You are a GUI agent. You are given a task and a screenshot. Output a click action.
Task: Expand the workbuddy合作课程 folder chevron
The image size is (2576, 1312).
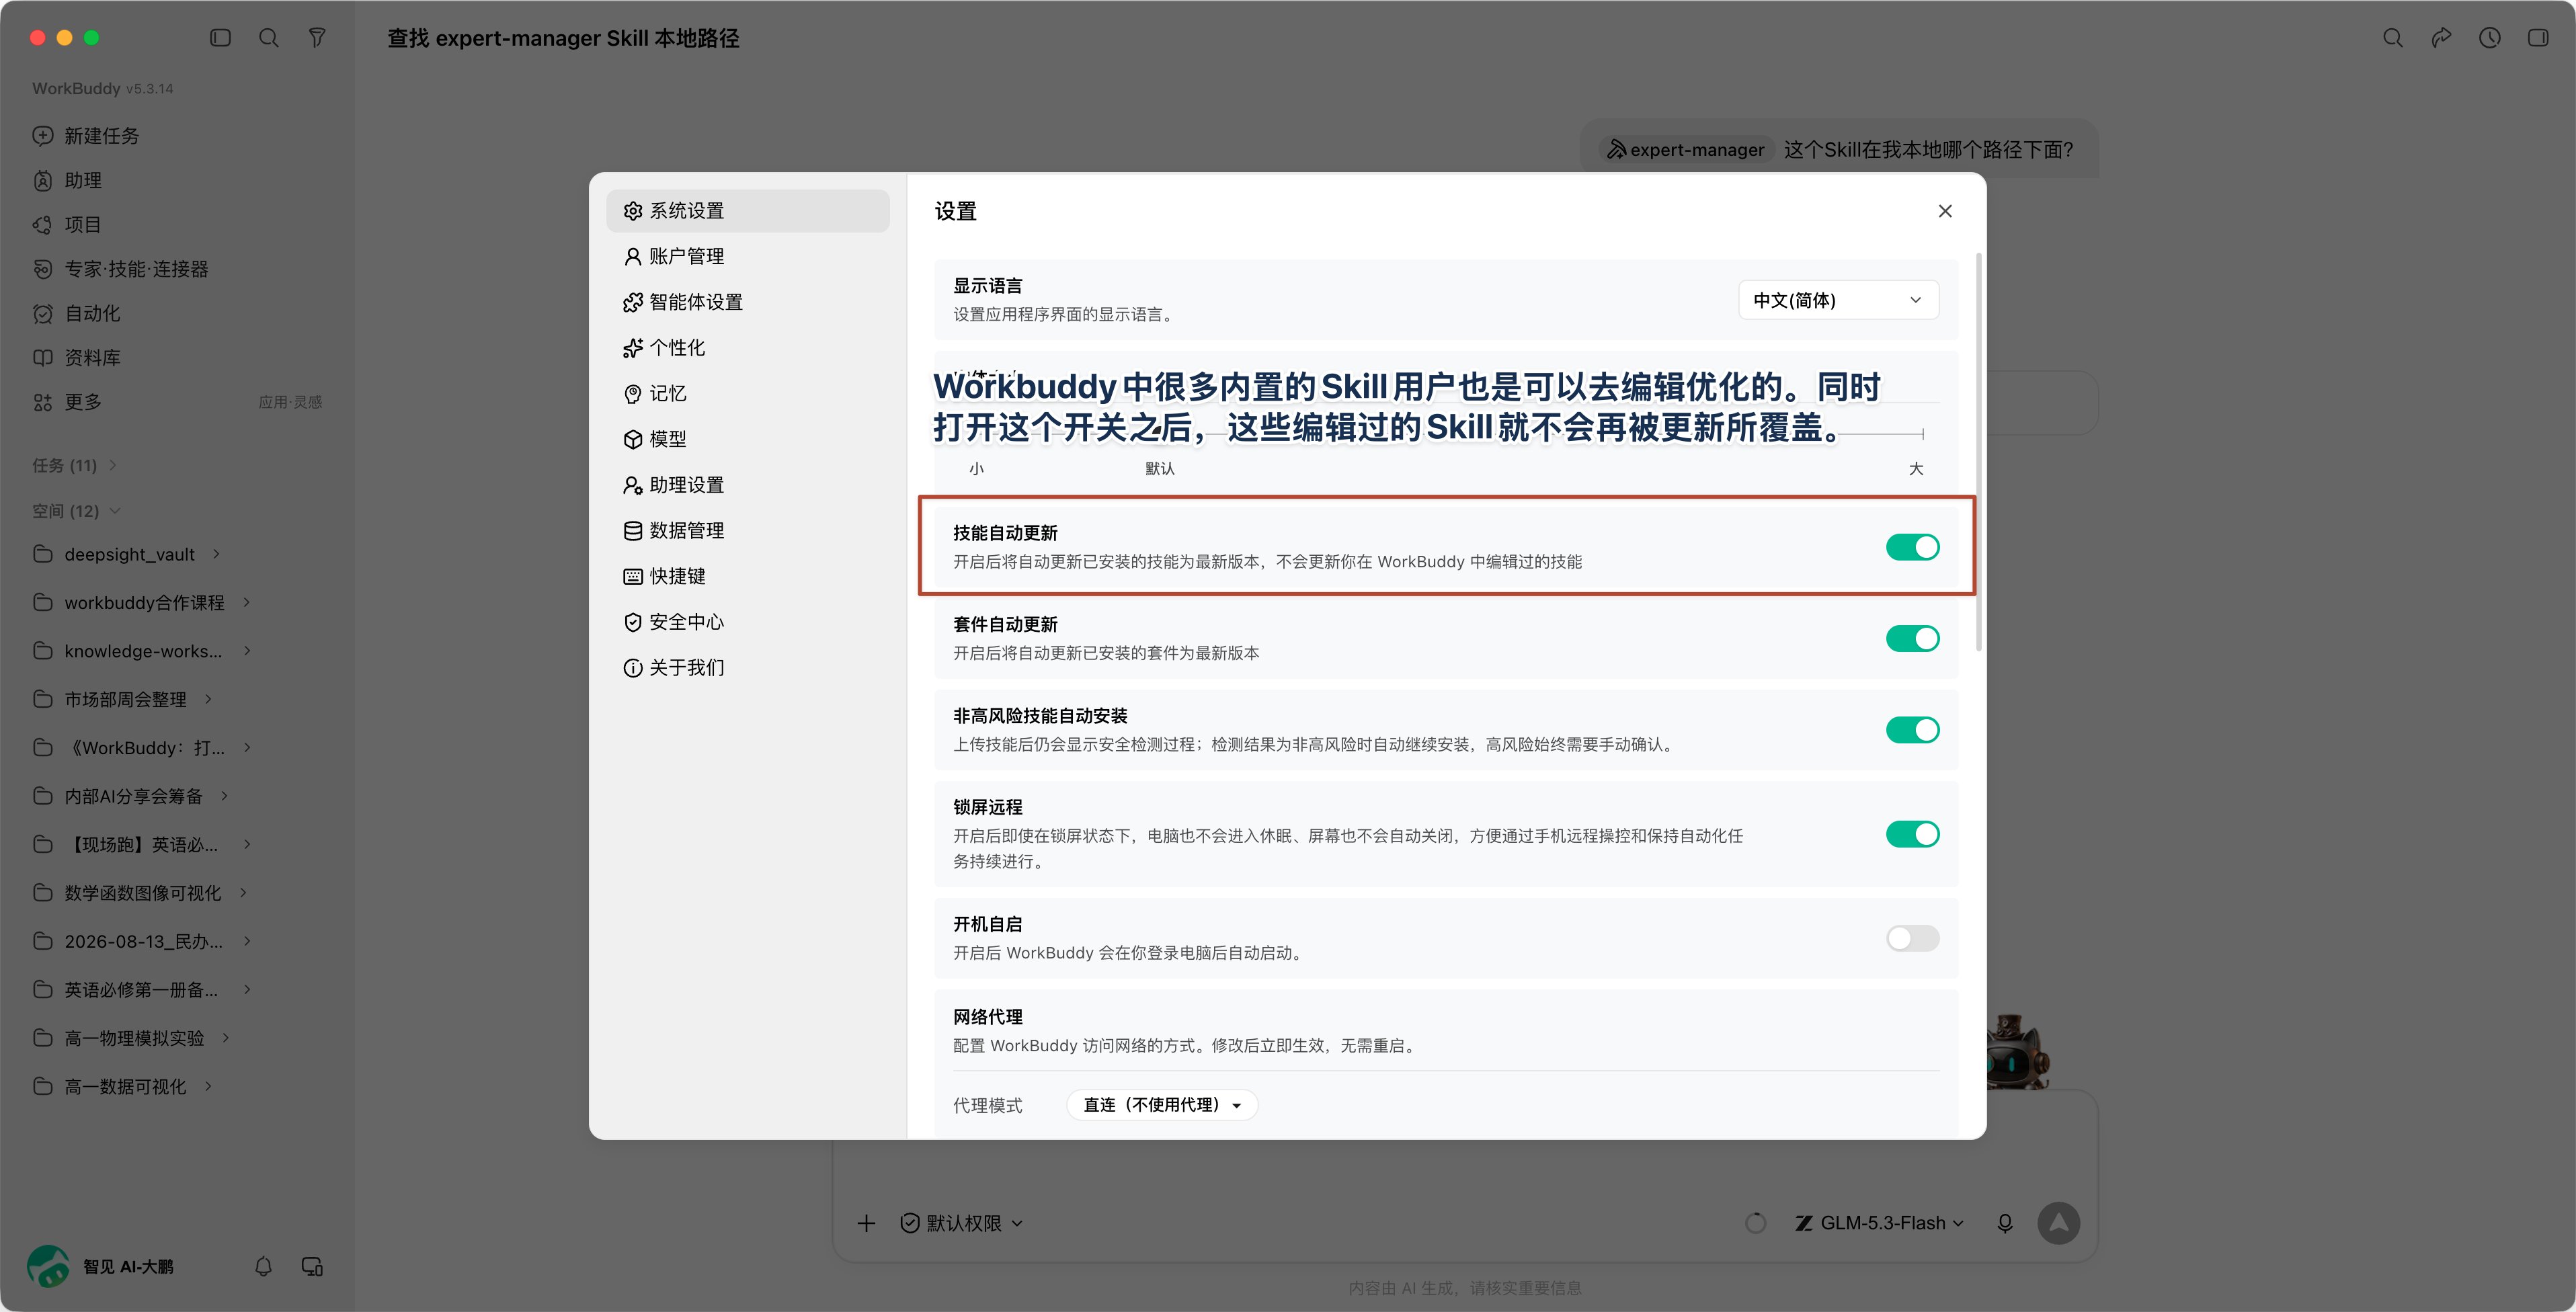tap(246, 602)
